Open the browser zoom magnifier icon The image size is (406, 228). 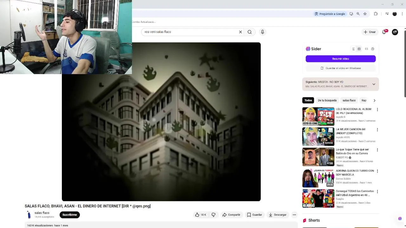pos(358,14)
